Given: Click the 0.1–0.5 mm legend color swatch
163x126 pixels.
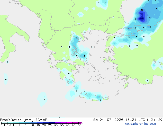Looking at the screenshot, I should tap(4, 123).
